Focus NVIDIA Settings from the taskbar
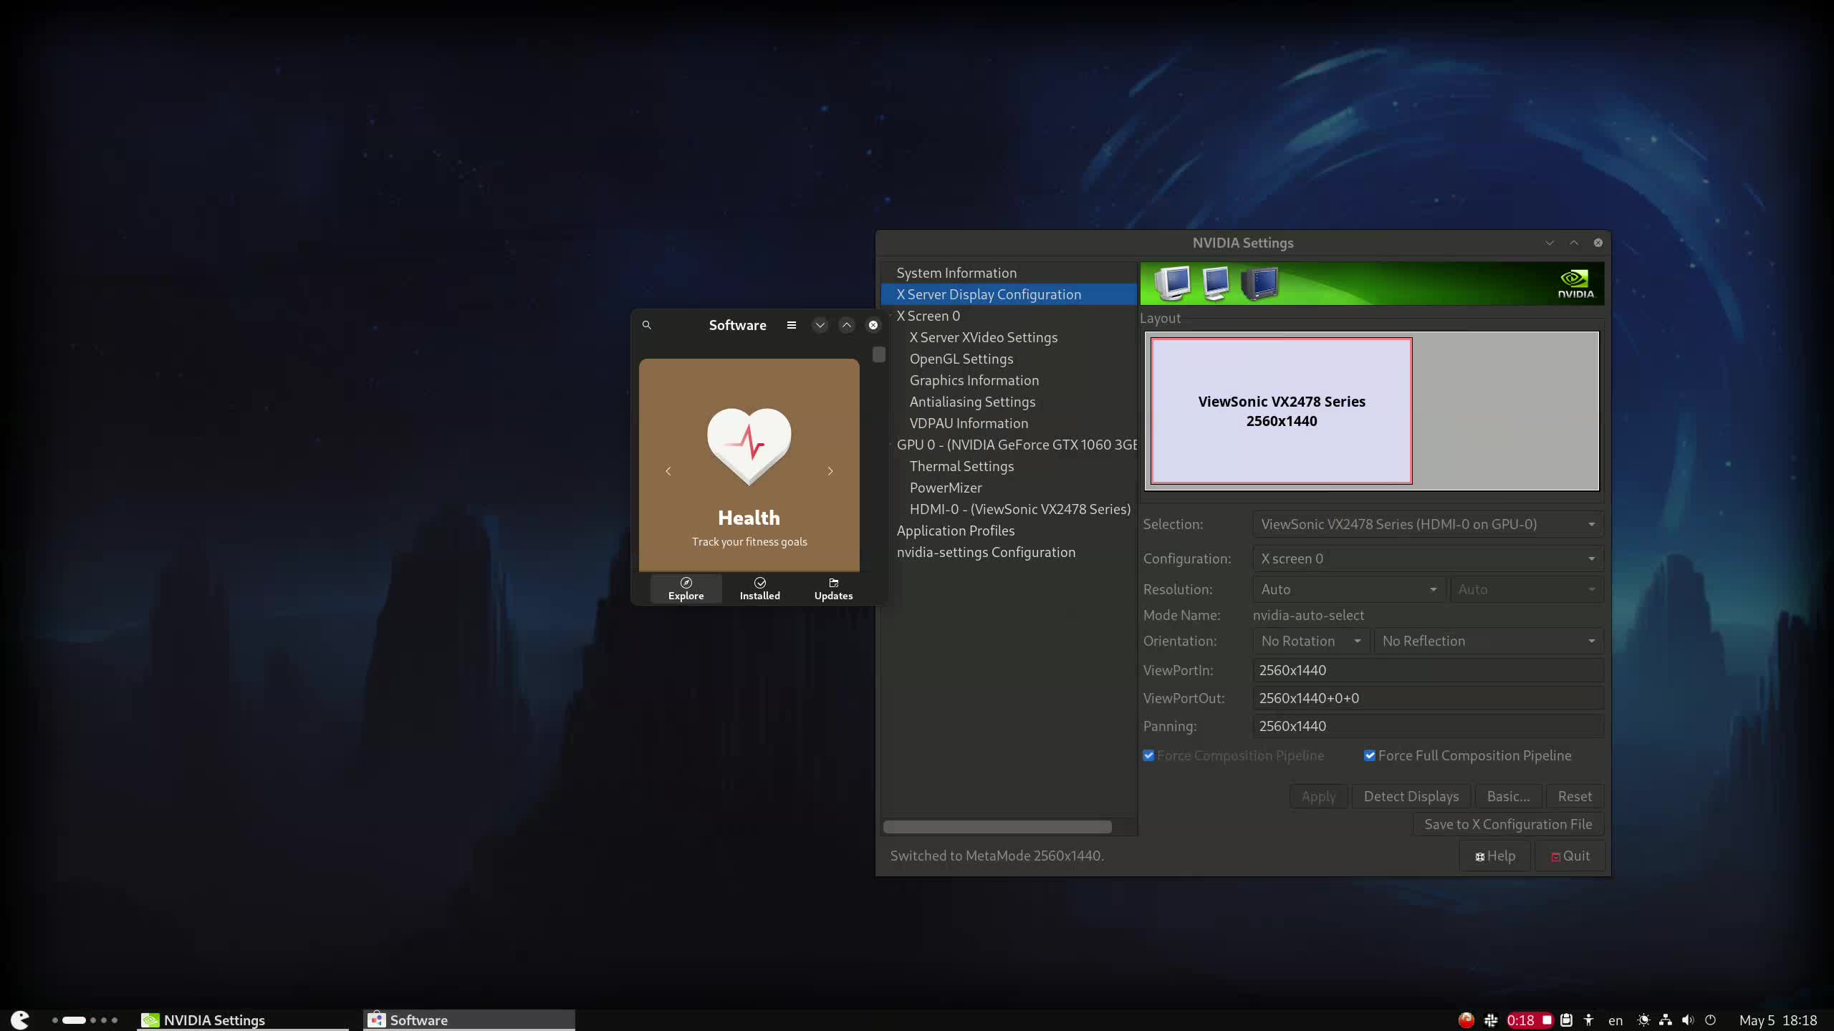 (243, 1020)
